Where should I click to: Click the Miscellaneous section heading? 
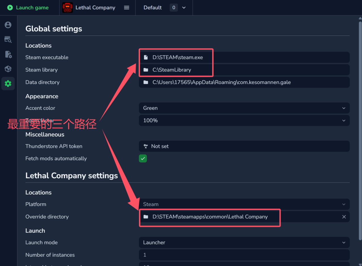point(45,135)
